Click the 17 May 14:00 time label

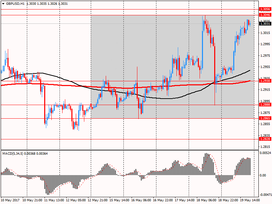click(x=185, y=200)
